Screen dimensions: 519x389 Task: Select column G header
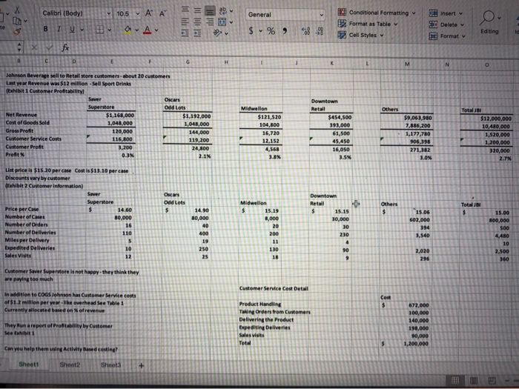188,61
